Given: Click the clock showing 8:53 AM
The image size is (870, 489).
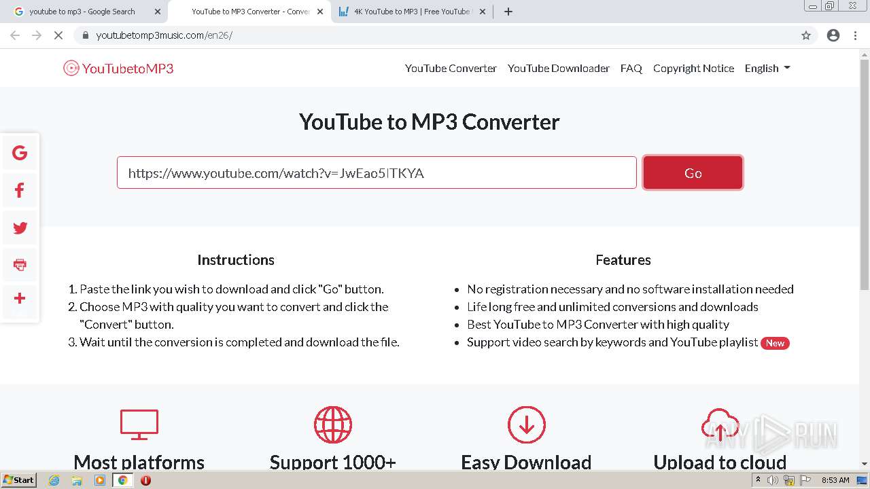Looking at the screenshot, I should point(835,480).
